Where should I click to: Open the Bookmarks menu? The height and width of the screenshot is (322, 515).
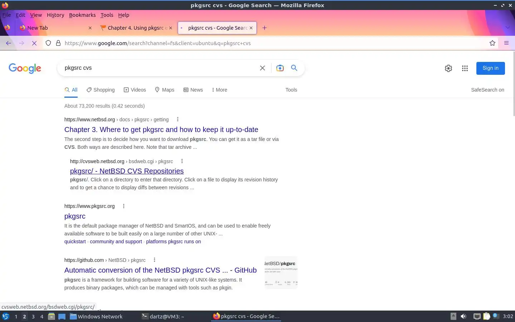tap(82, 15)
